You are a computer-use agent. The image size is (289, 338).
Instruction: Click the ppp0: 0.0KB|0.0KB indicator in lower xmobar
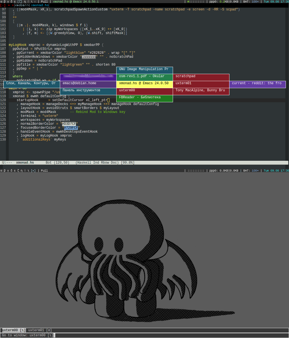[224, 170]
